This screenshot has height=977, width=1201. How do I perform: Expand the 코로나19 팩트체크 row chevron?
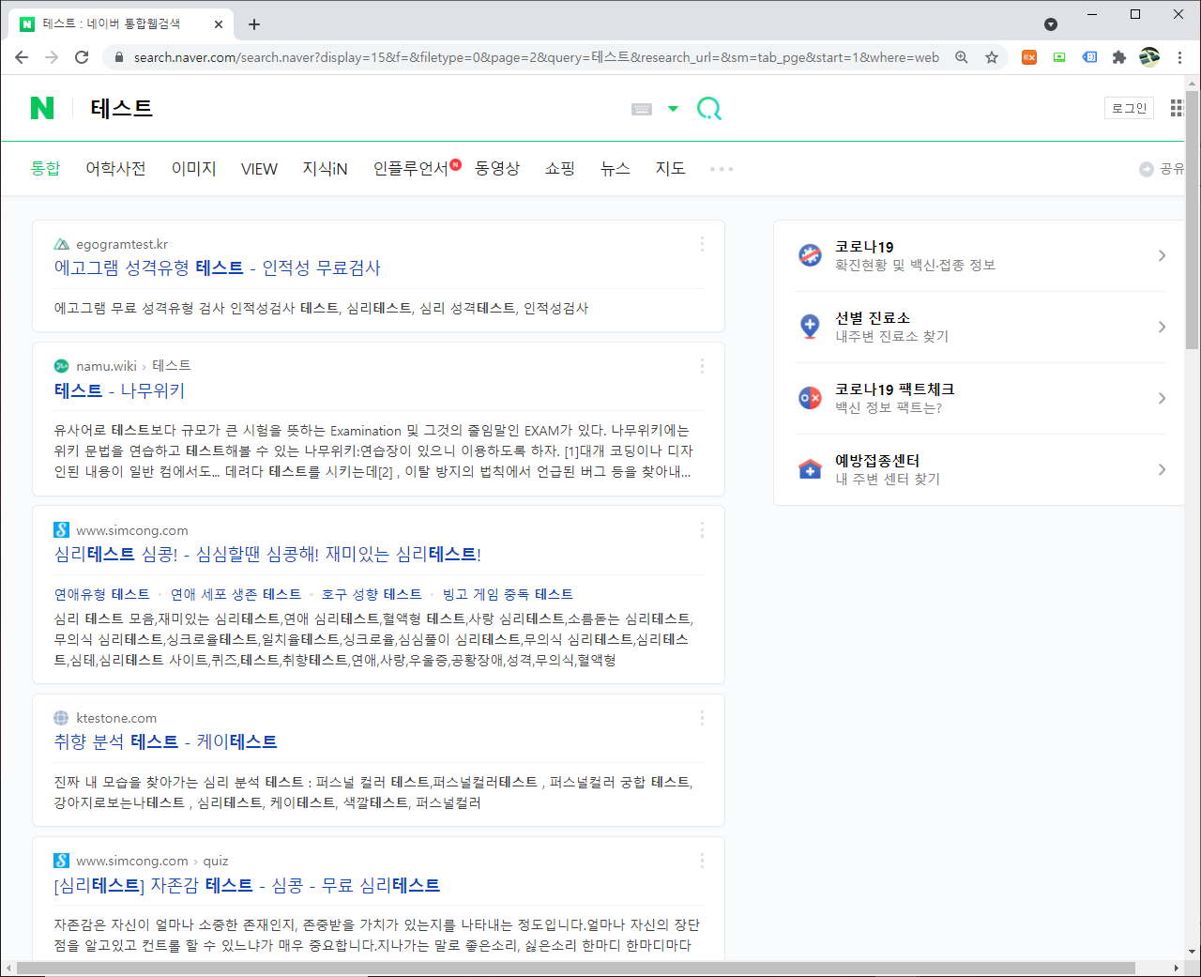pyautogui.click(x=1162, y=398)
